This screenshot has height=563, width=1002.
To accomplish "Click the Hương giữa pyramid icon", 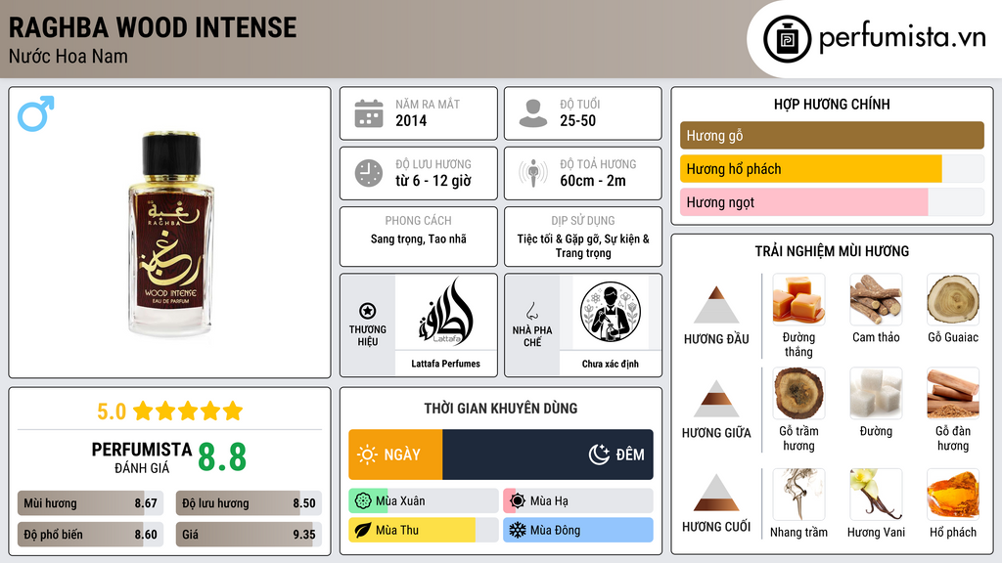I will point(716,399).
